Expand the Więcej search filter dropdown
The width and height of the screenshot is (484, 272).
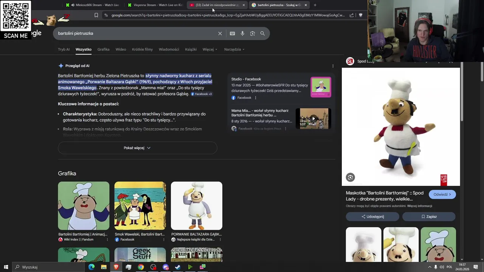(x=210, y=49)
